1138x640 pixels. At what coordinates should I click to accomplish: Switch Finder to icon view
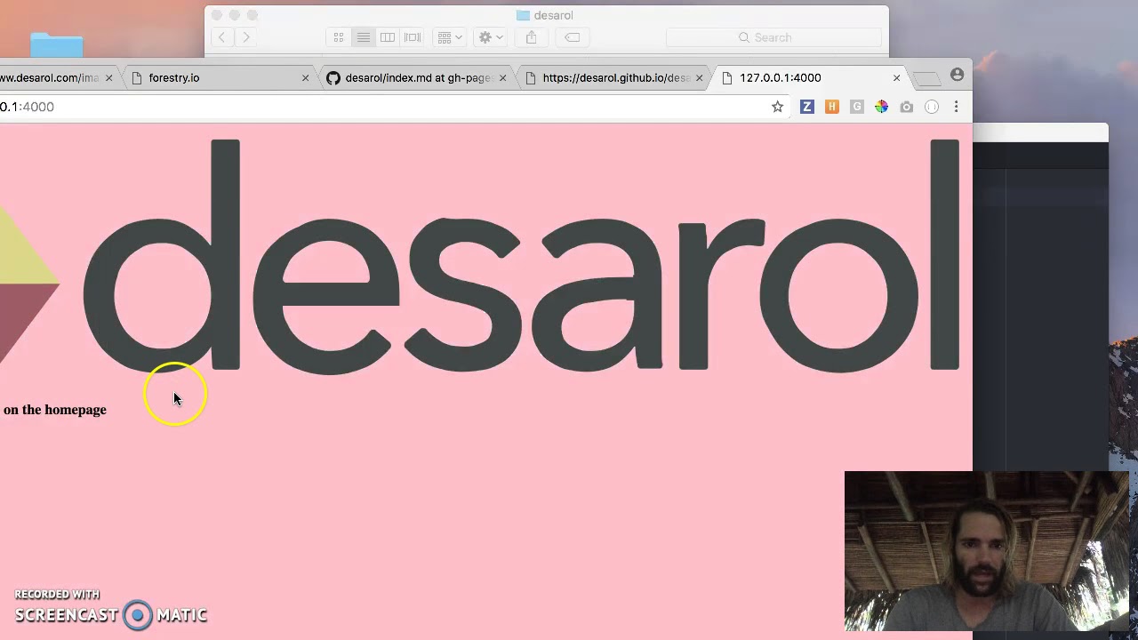(x=339, y=37)
